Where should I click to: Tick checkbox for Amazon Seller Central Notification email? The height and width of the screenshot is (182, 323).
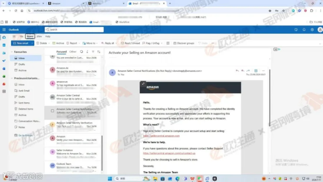pyautogui.click(x=52, y=111)
